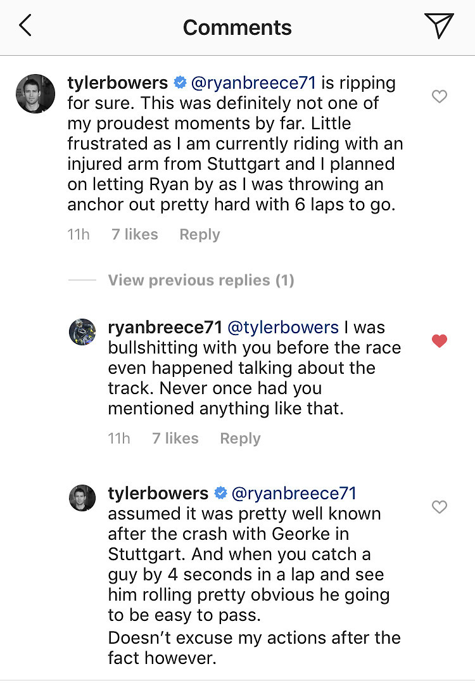Reply to tylerbowers' first comment
475x683 pixels.
click(199, 234)
